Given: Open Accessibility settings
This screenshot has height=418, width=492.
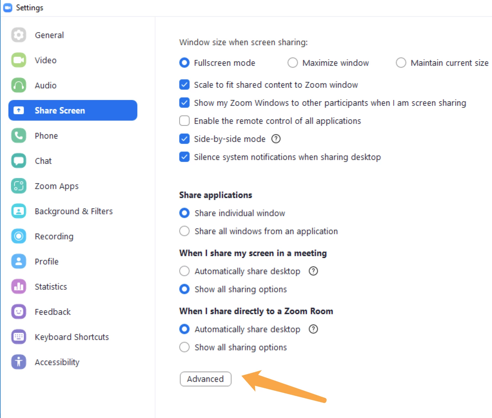Looking at the screenshot, I should pos(73,362).
